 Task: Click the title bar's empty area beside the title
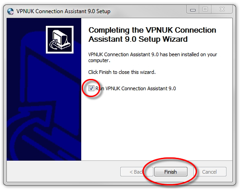point(148,11)
